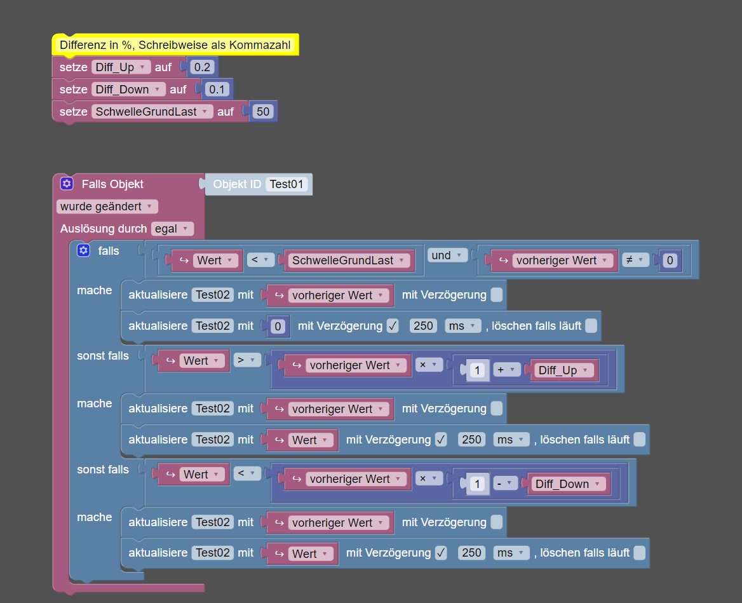Screen dimensions: 742x603
Task: Toggle delay checkbox under Diff_Up condition, vorheriger Wert row
Action: [x=496, y=409]
